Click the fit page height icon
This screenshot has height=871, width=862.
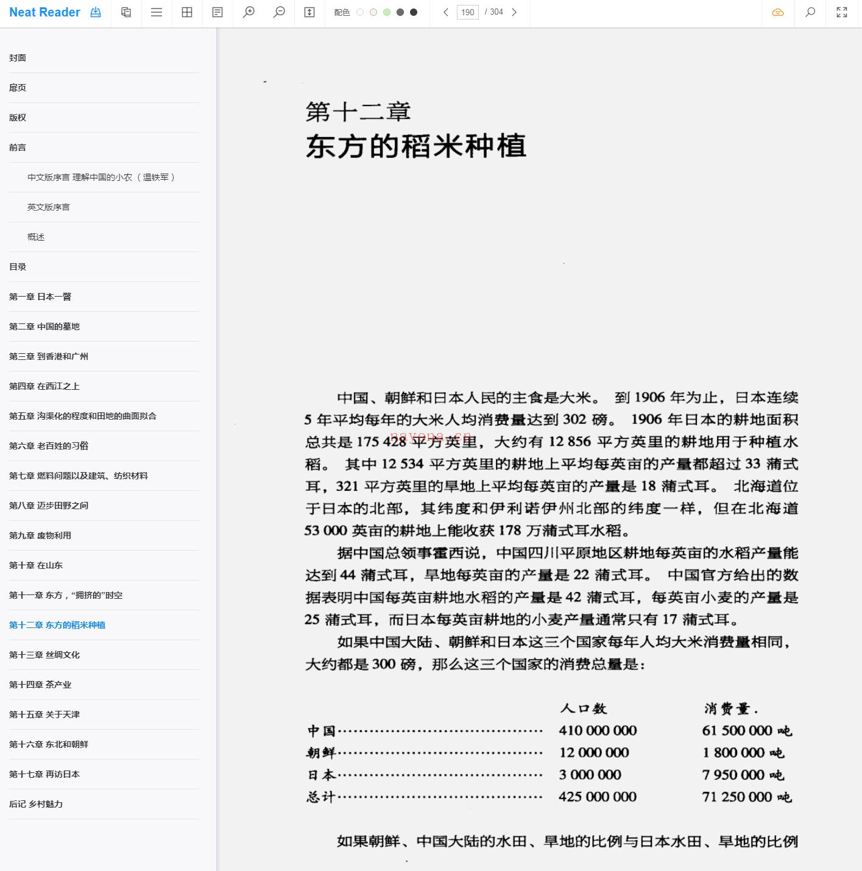[x=309, y=12]
